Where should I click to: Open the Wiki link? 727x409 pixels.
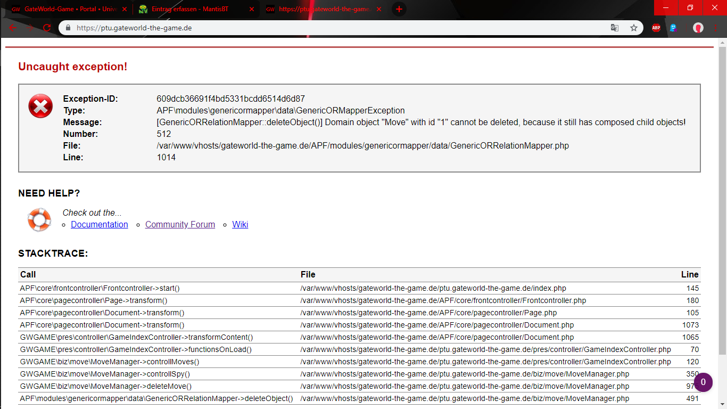[x=240, y=224]
